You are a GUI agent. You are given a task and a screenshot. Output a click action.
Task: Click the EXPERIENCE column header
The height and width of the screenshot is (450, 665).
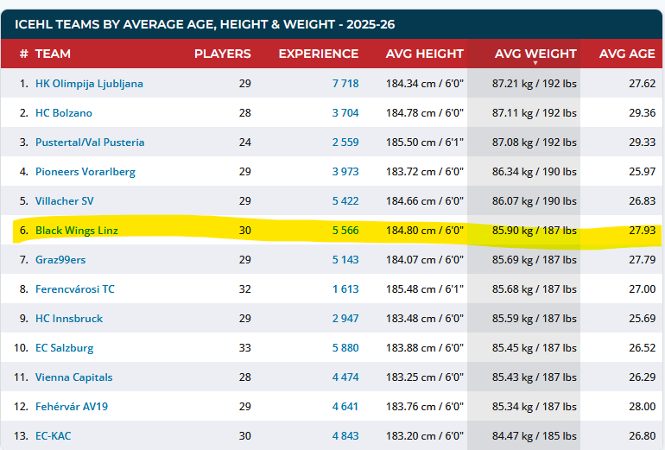[318, 54]
